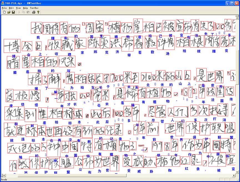Maximize the HWTextRec window
The width and height of the screenshot is (240, 182).
(x=232, y=3)
